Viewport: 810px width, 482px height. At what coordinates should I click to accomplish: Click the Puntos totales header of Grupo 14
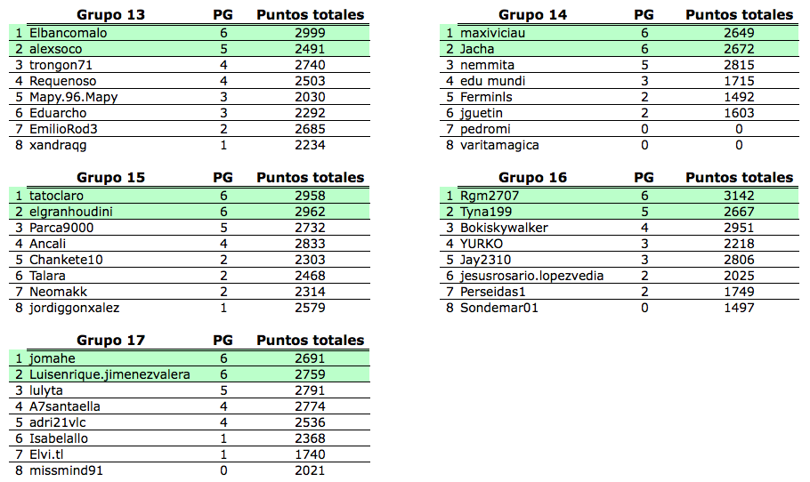coord(739,15)
